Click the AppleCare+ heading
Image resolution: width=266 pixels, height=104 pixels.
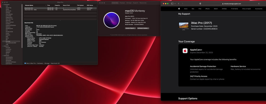click(x=196, y=50)
